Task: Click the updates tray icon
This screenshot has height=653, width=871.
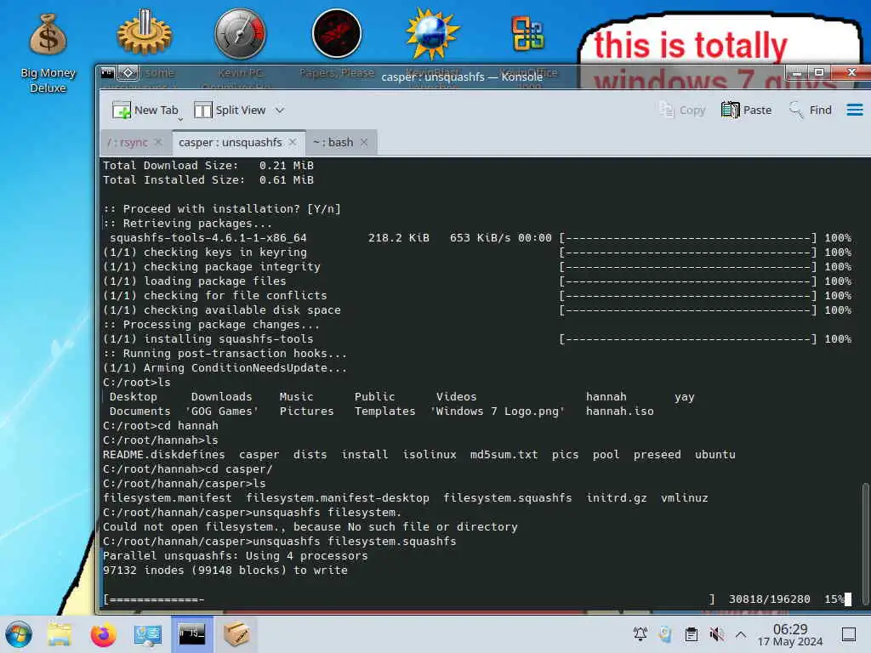Action: click(665, 633)
